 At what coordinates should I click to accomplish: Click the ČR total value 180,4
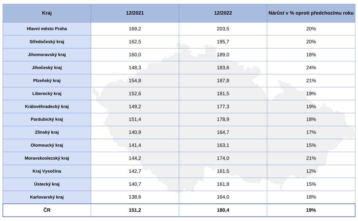click(223, 210)
